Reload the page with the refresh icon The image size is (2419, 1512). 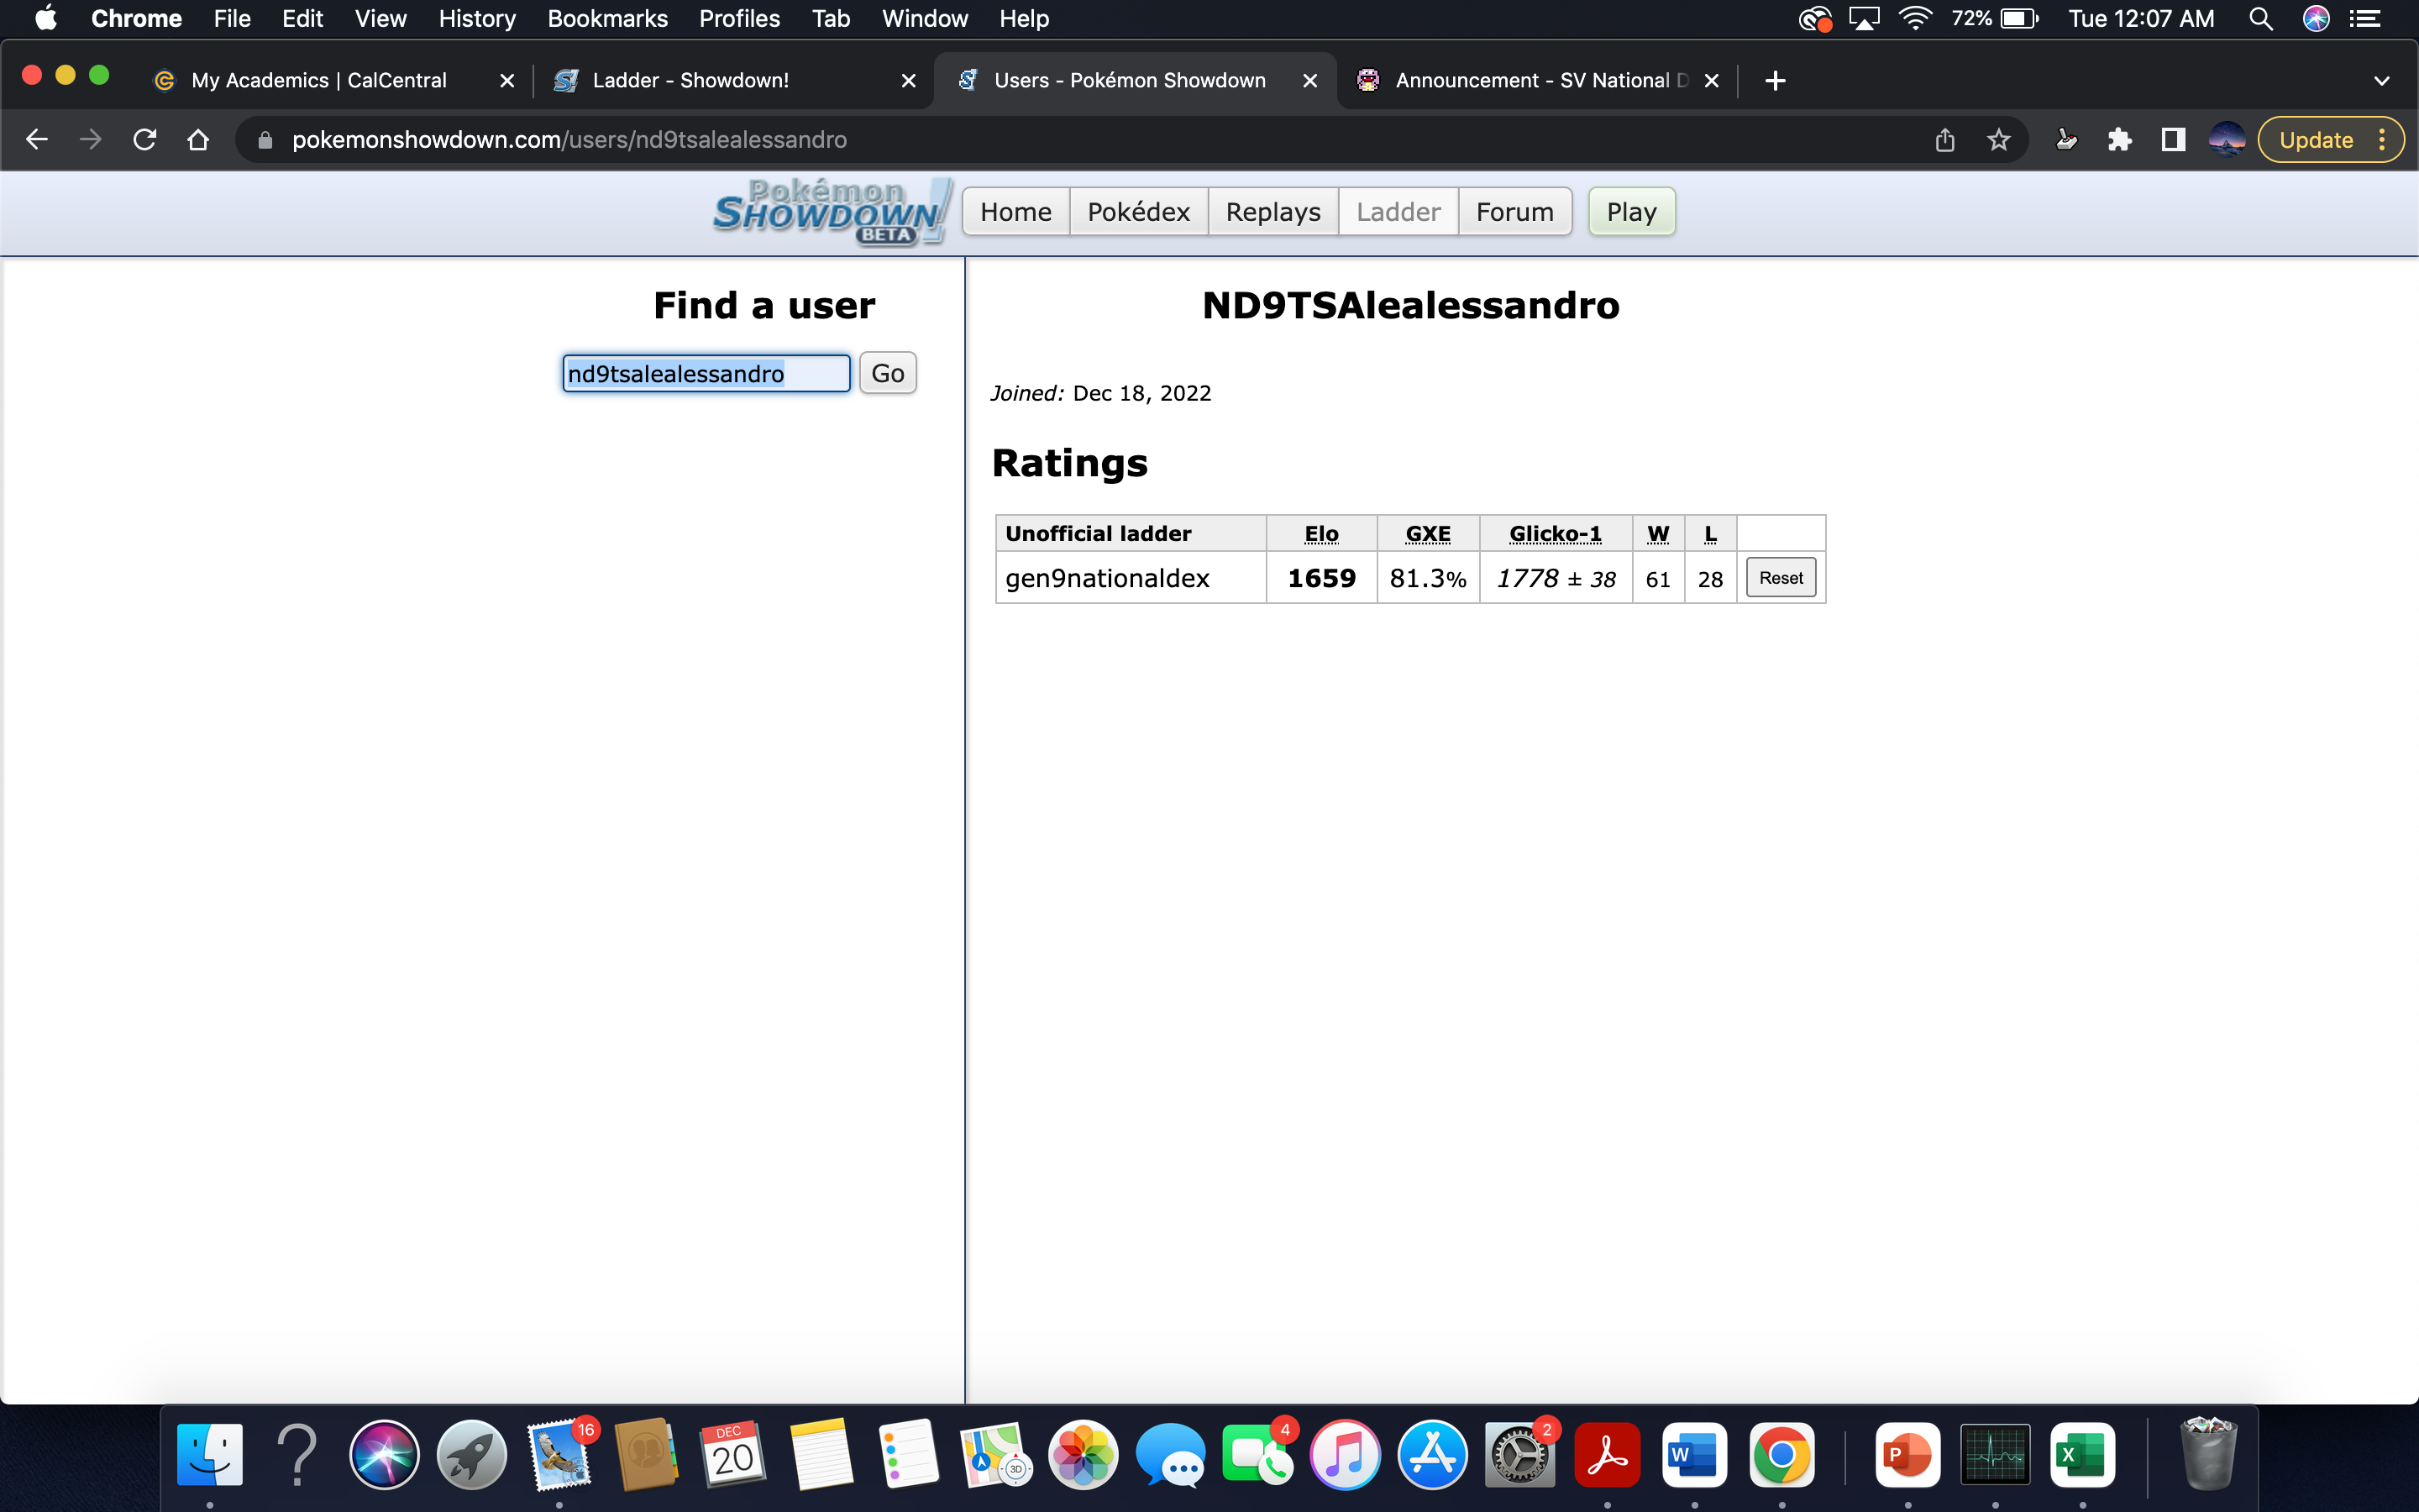[145, 140]
